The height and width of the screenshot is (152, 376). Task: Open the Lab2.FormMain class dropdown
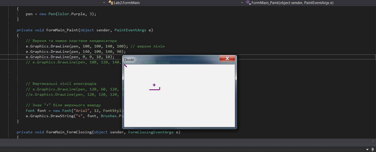pos(175,3)
